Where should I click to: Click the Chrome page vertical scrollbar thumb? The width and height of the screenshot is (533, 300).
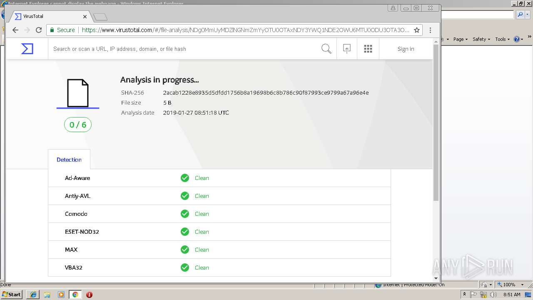[x=436, y=122]
